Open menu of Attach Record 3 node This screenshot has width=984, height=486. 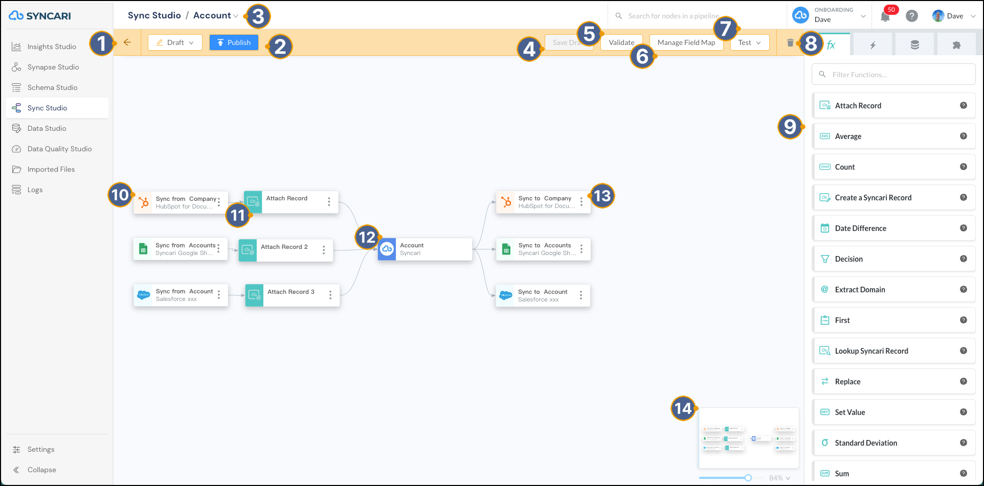pyautogui.click(x=330, y=295)
